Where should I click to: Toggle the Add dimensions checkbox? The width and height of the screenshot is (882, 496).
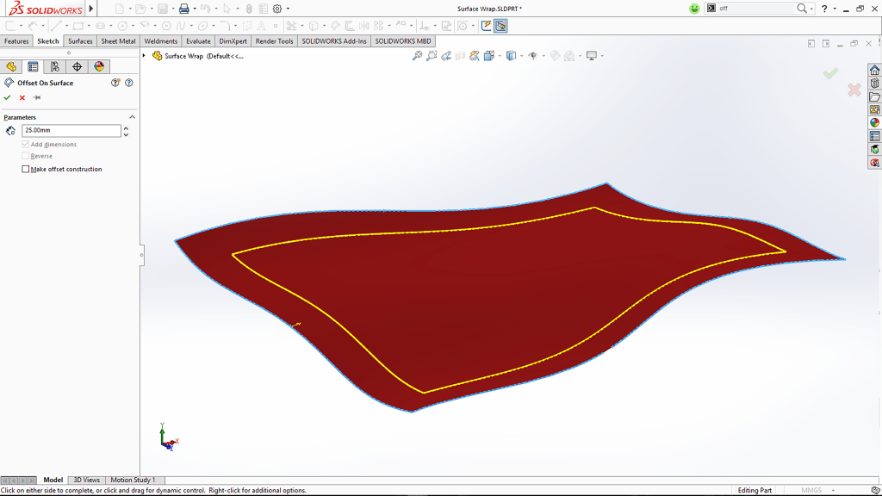coord(25,144)
